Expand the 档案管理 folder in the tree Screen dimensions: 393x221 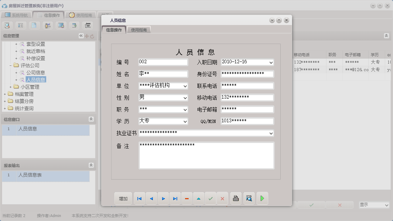click(5, 94)
